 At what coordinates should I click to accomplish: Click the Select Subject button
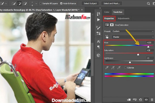[x=90, y=3]
